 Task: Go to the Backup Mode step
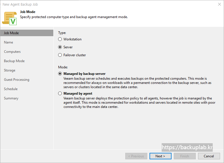[x=14, y=61]
